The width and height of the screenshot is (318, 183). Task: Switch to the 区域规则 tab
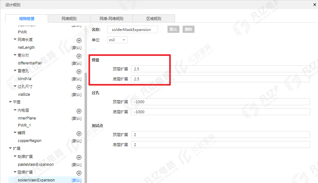pos(154,18)
